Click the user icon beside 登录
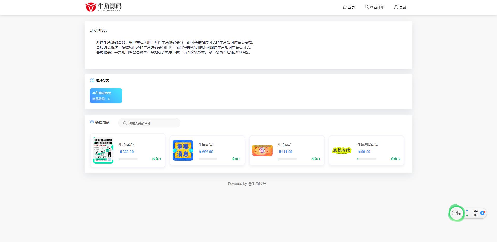The image size is (497, 242). click(396, 7)
